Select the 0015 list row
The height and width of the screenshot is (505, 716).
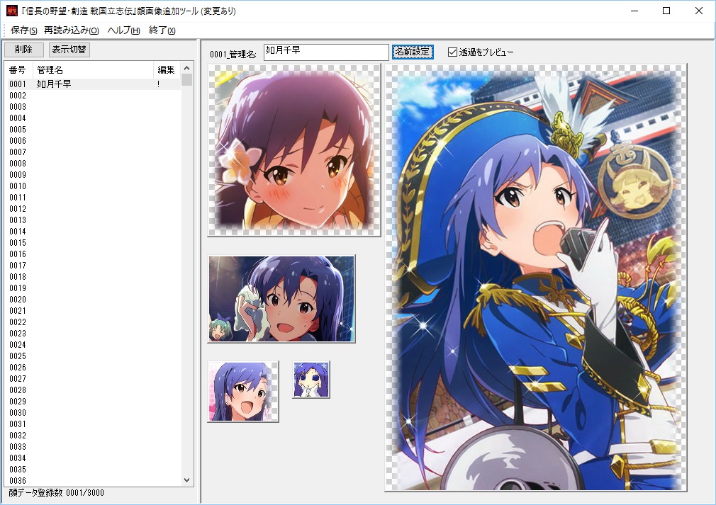pyautogui.click(x=93, y=243)
